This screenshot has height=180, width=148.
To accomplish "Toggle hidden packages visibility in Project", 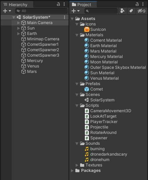I will (142, 11).
